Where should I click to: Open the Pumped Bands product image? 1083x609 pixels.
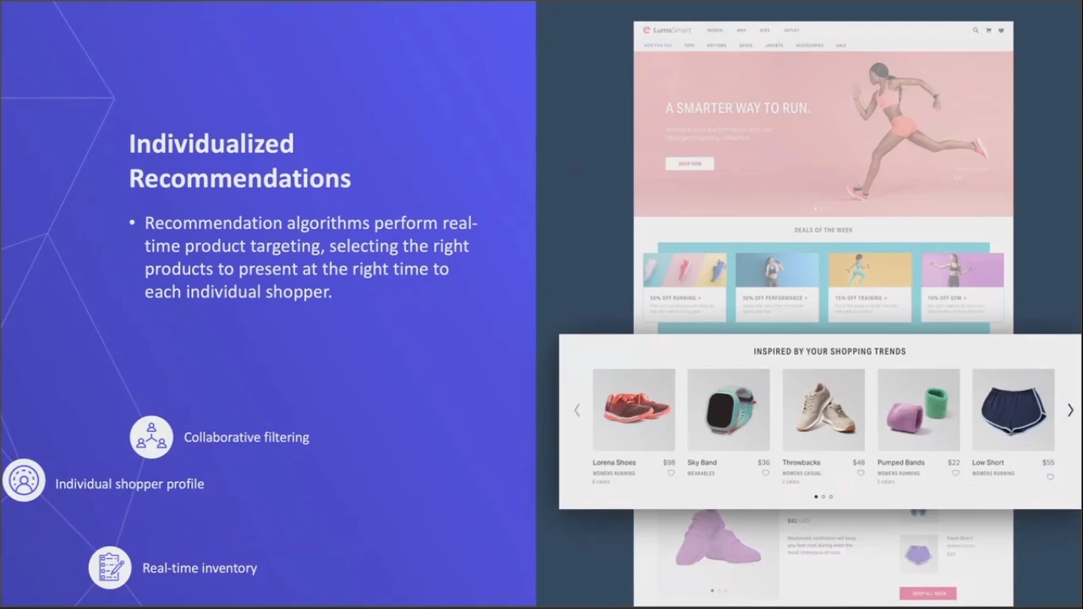pos(918,410)
